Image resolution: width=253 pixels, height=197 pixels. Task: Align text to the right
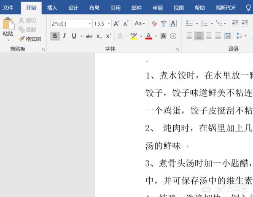pos(208,36)
